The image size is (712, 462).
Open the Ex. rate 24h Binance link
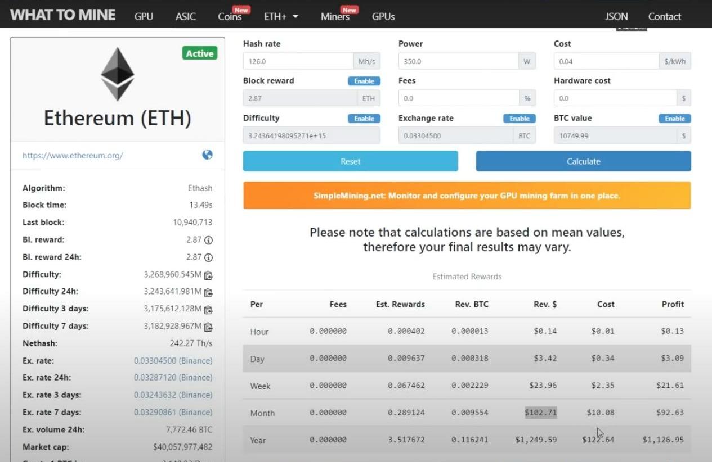173,378
